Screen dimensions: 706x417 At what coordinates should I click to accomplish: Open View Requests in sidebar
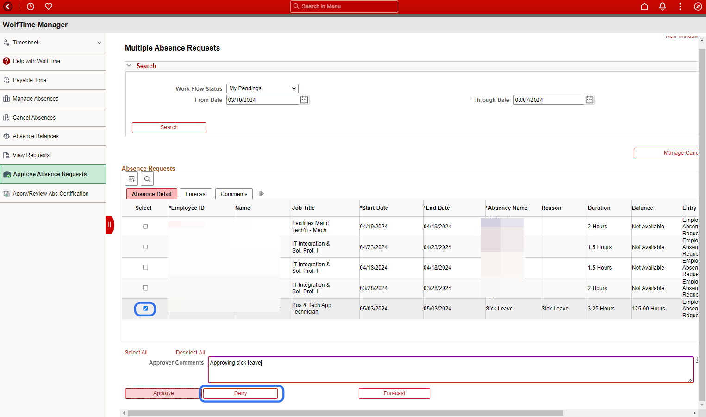pos(53,155)
